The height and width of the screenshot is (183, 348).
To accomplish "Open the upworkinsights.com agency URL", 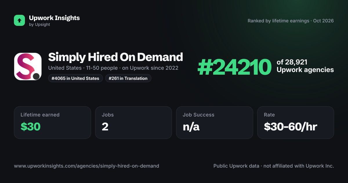I will click(x=86, y=166).
